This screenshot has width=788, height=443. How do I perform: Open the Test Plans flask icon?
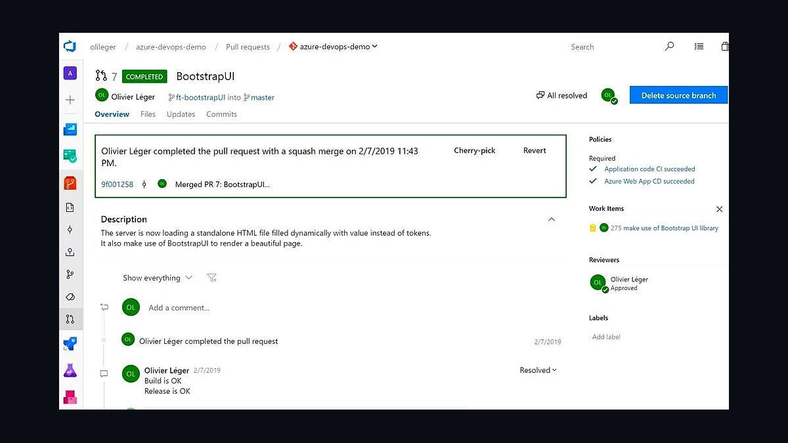coord(70,371)
